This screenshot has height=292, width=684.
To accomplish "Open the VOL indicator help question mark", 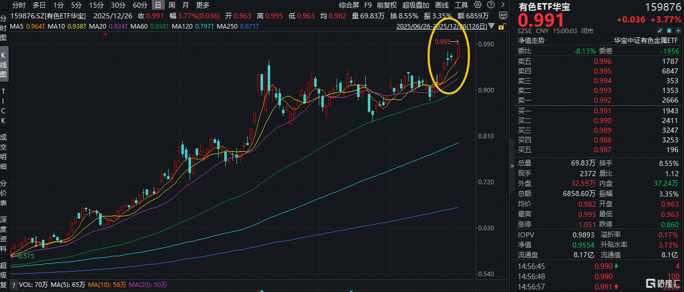I will [x=14, y=284].
